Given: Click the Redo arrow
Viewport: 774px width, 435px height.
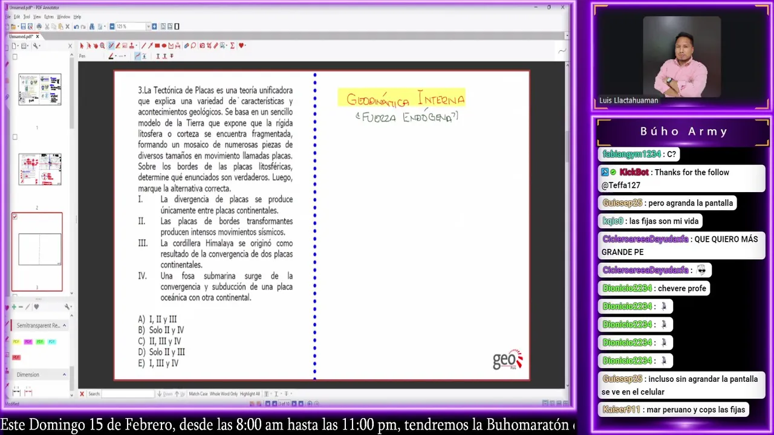Looking at the screenshot, I should pyautogui.click(x=83, y=27).
